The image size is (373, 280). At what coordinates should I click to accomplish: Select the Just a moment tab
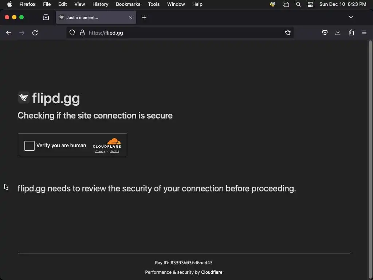(x=96, y=17)
